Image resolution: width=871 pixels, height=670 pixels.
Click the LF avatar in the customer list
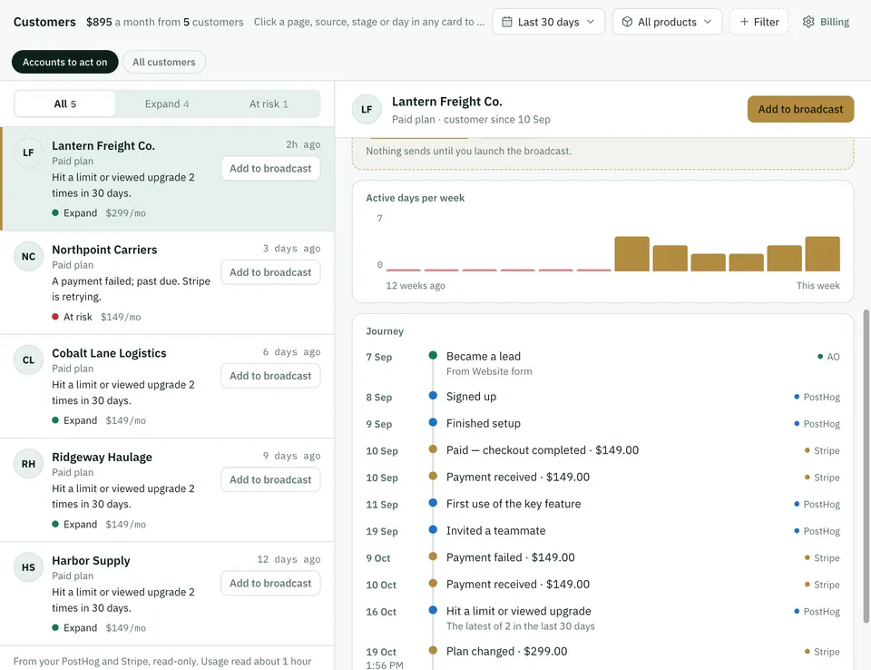[28, 153]
